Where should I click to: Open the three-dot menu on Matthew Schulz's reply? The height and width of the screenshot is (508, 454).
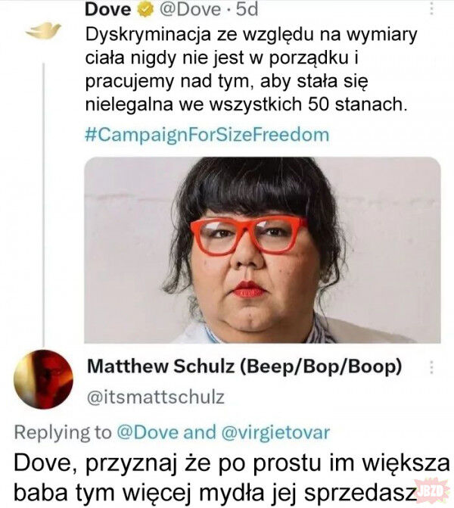431,368
